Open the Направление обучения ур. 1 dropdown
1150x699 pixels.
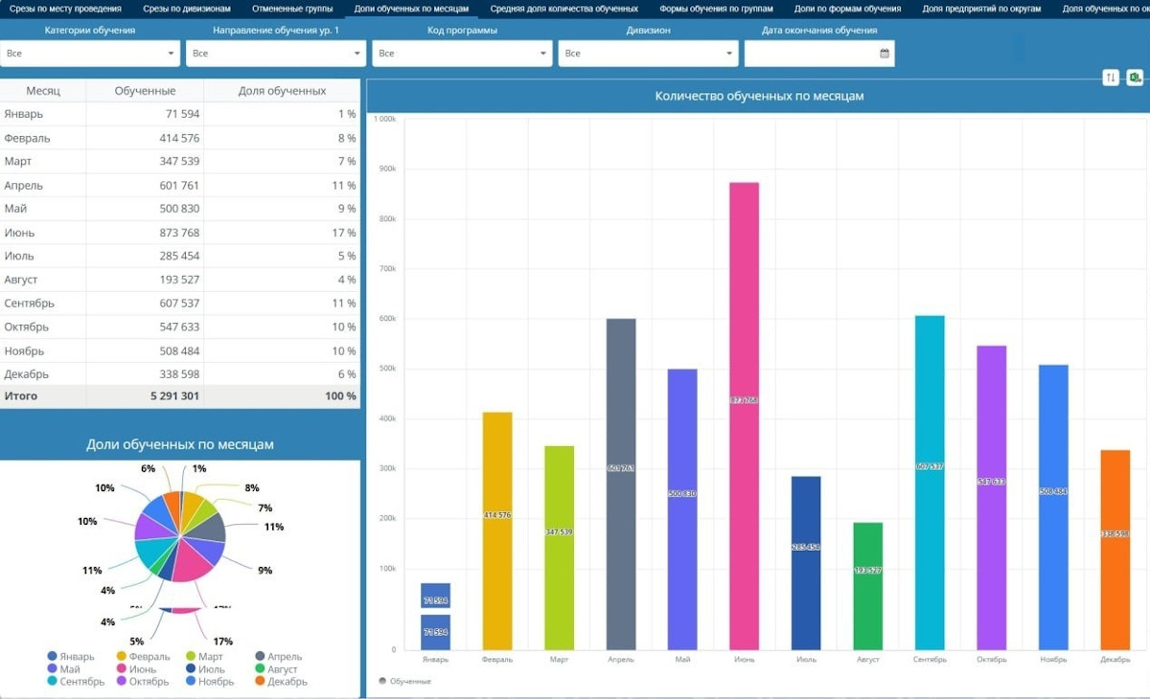pos(275,54)
